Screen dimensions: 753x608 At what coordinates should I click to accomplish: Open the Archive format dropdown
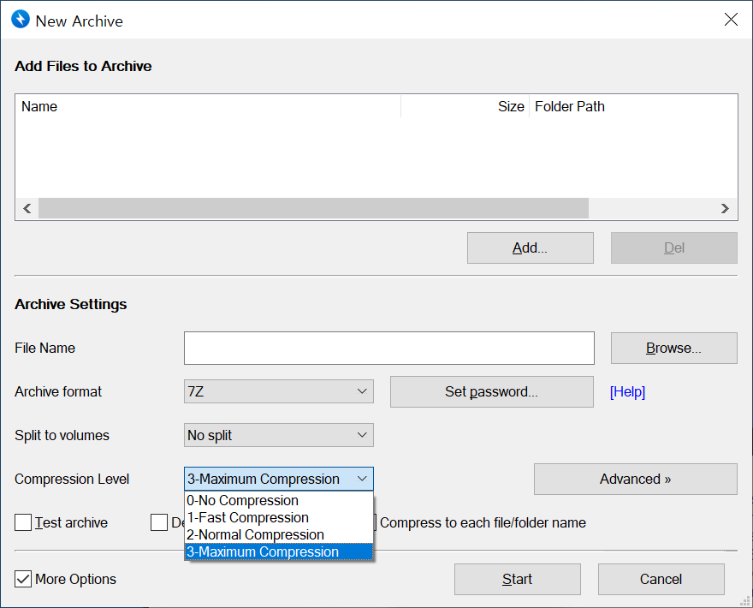click(x=278, y=391)
